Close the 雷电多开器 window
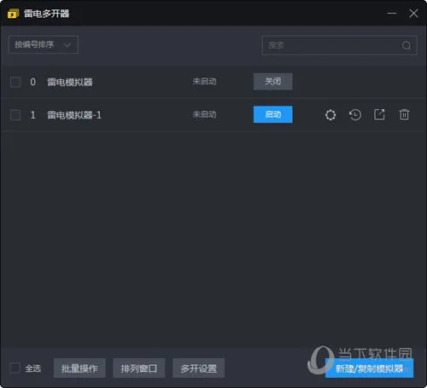Screen dimensions: 427x388 coord(413,13)
